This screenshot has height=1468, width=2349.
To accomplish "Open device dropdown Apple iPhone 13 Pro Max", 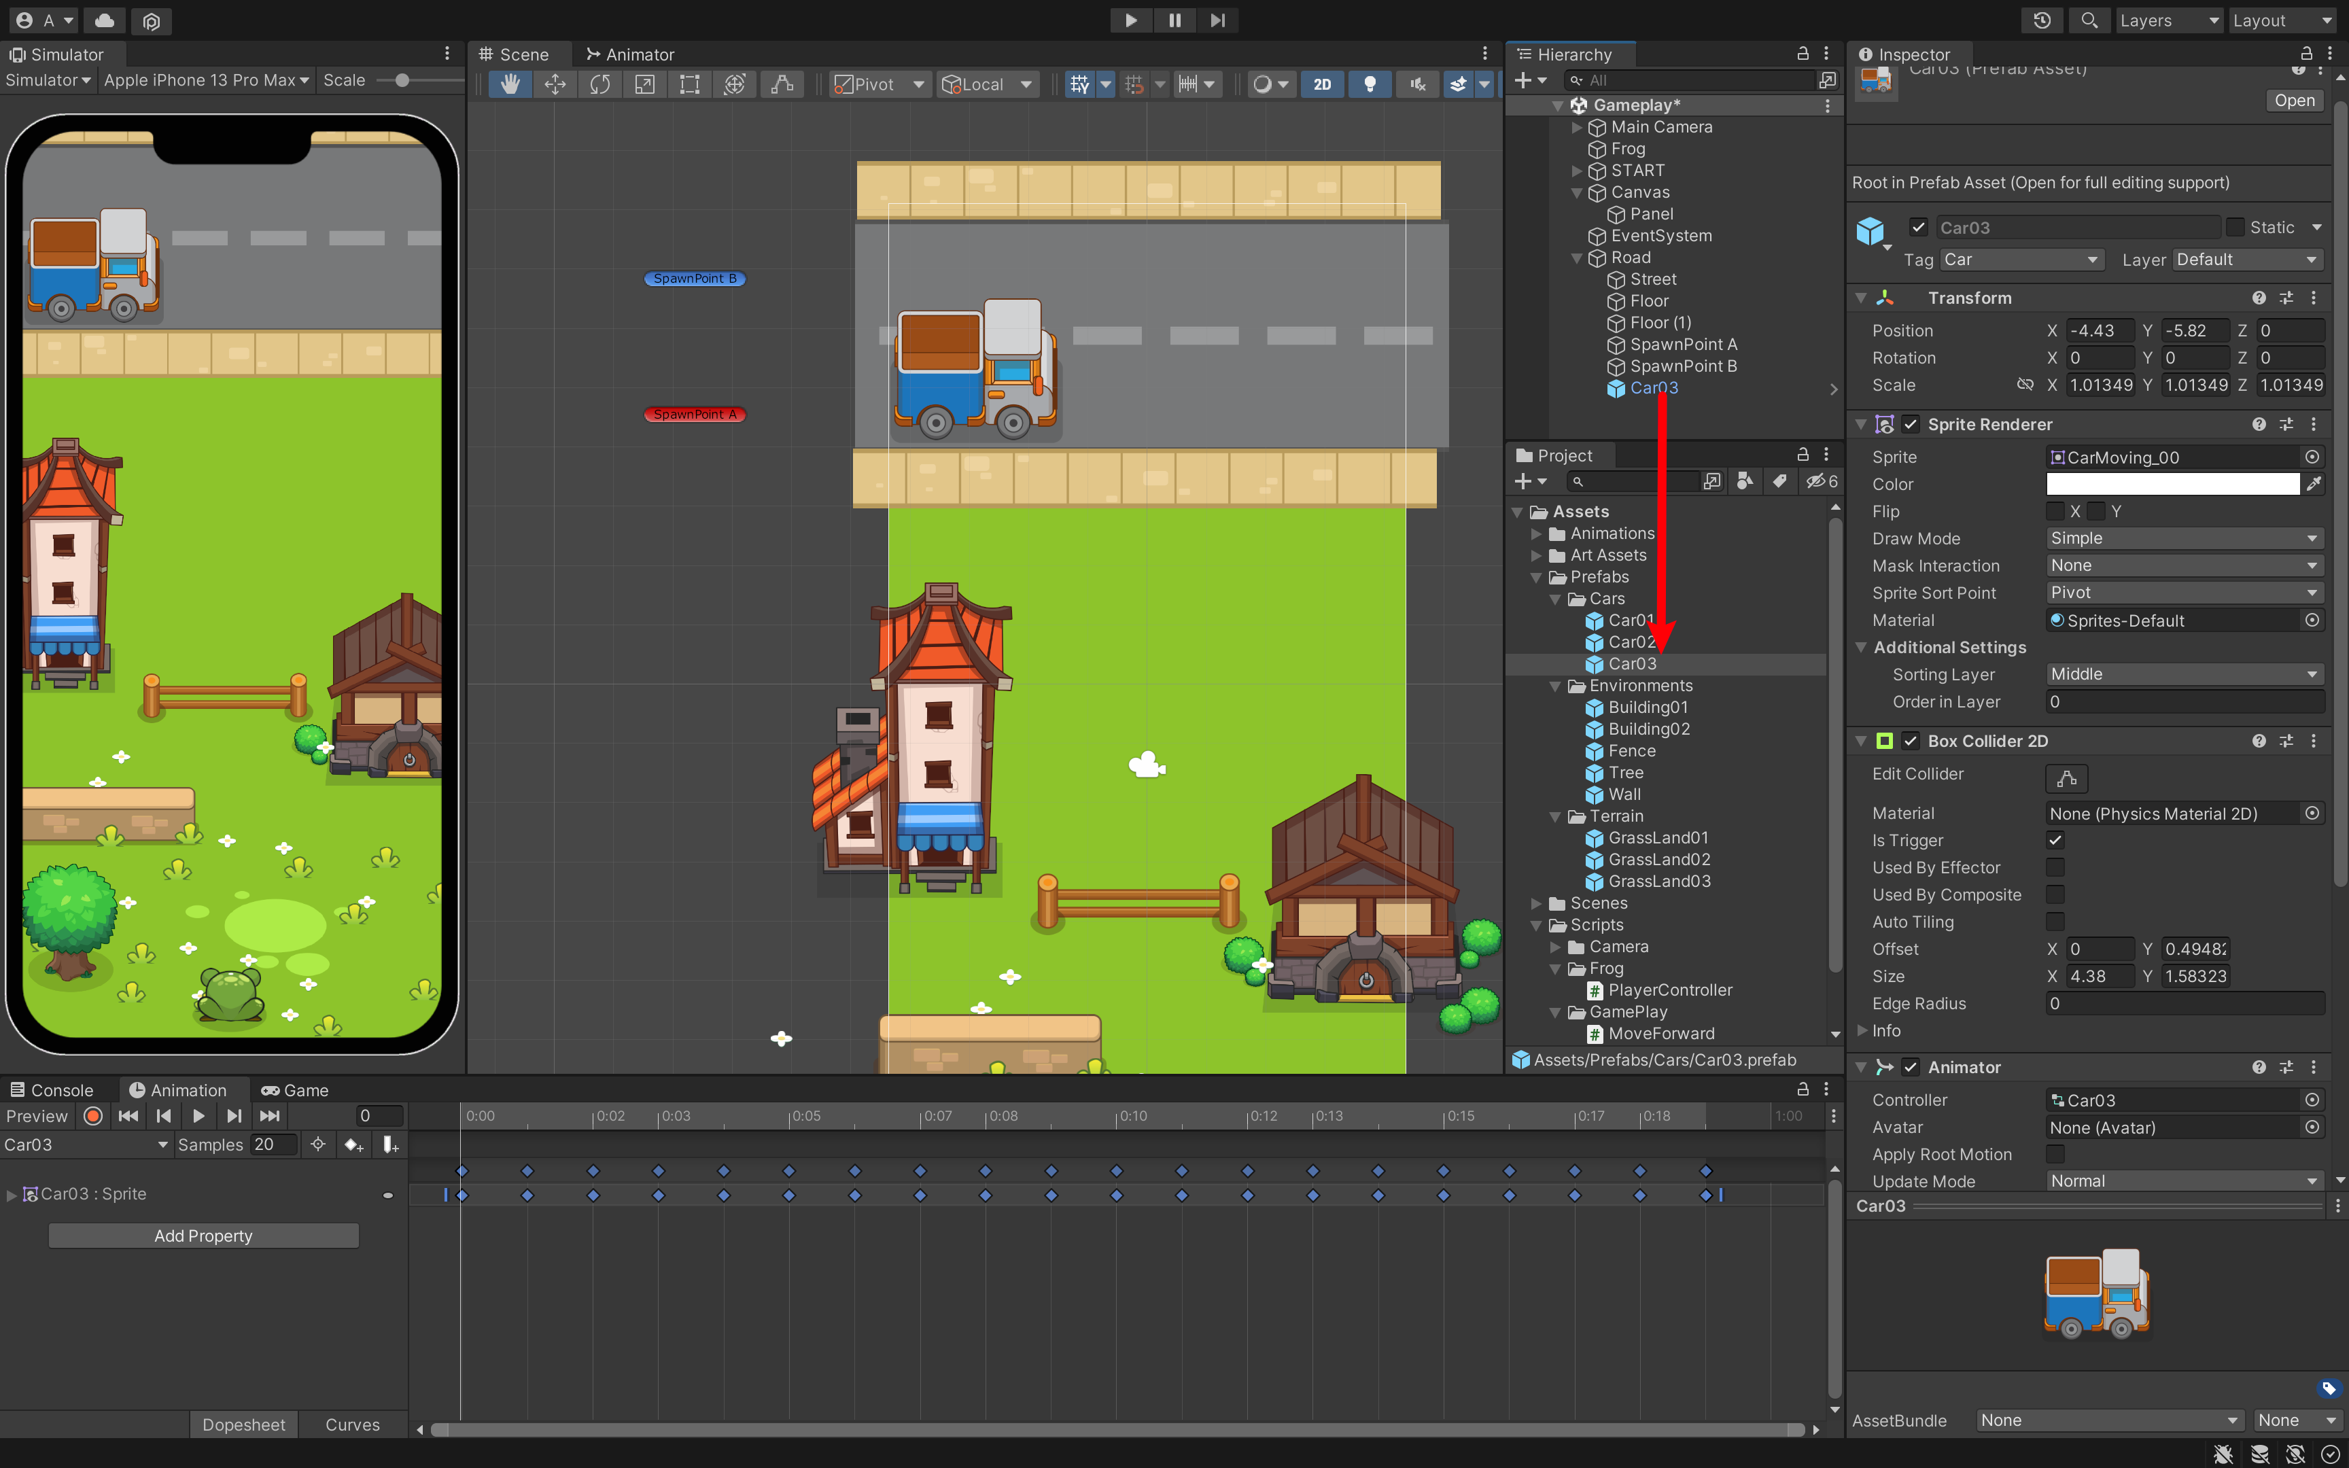I will [206, 80].
